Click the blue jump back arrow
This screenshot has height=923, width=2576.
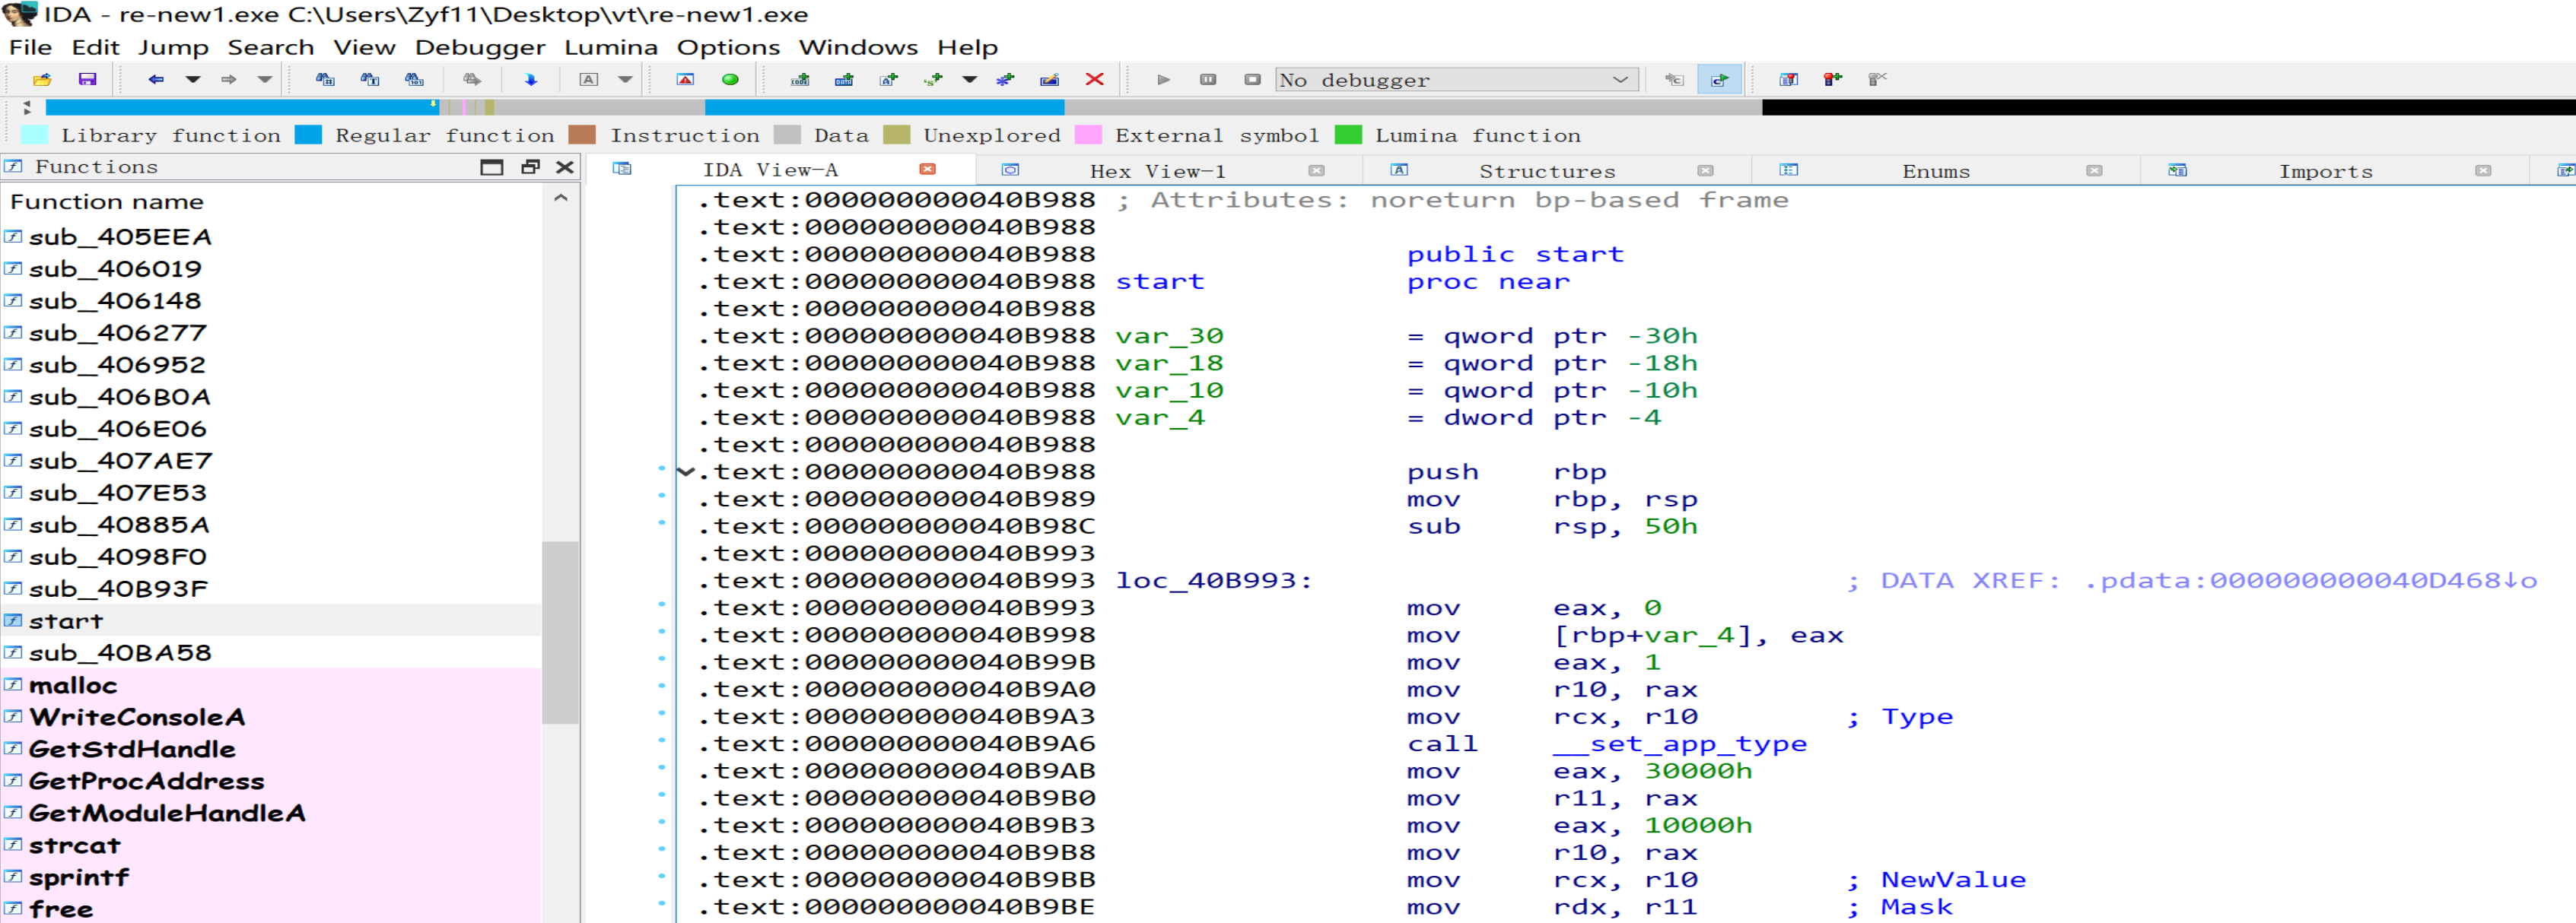[x=155, y=80]
